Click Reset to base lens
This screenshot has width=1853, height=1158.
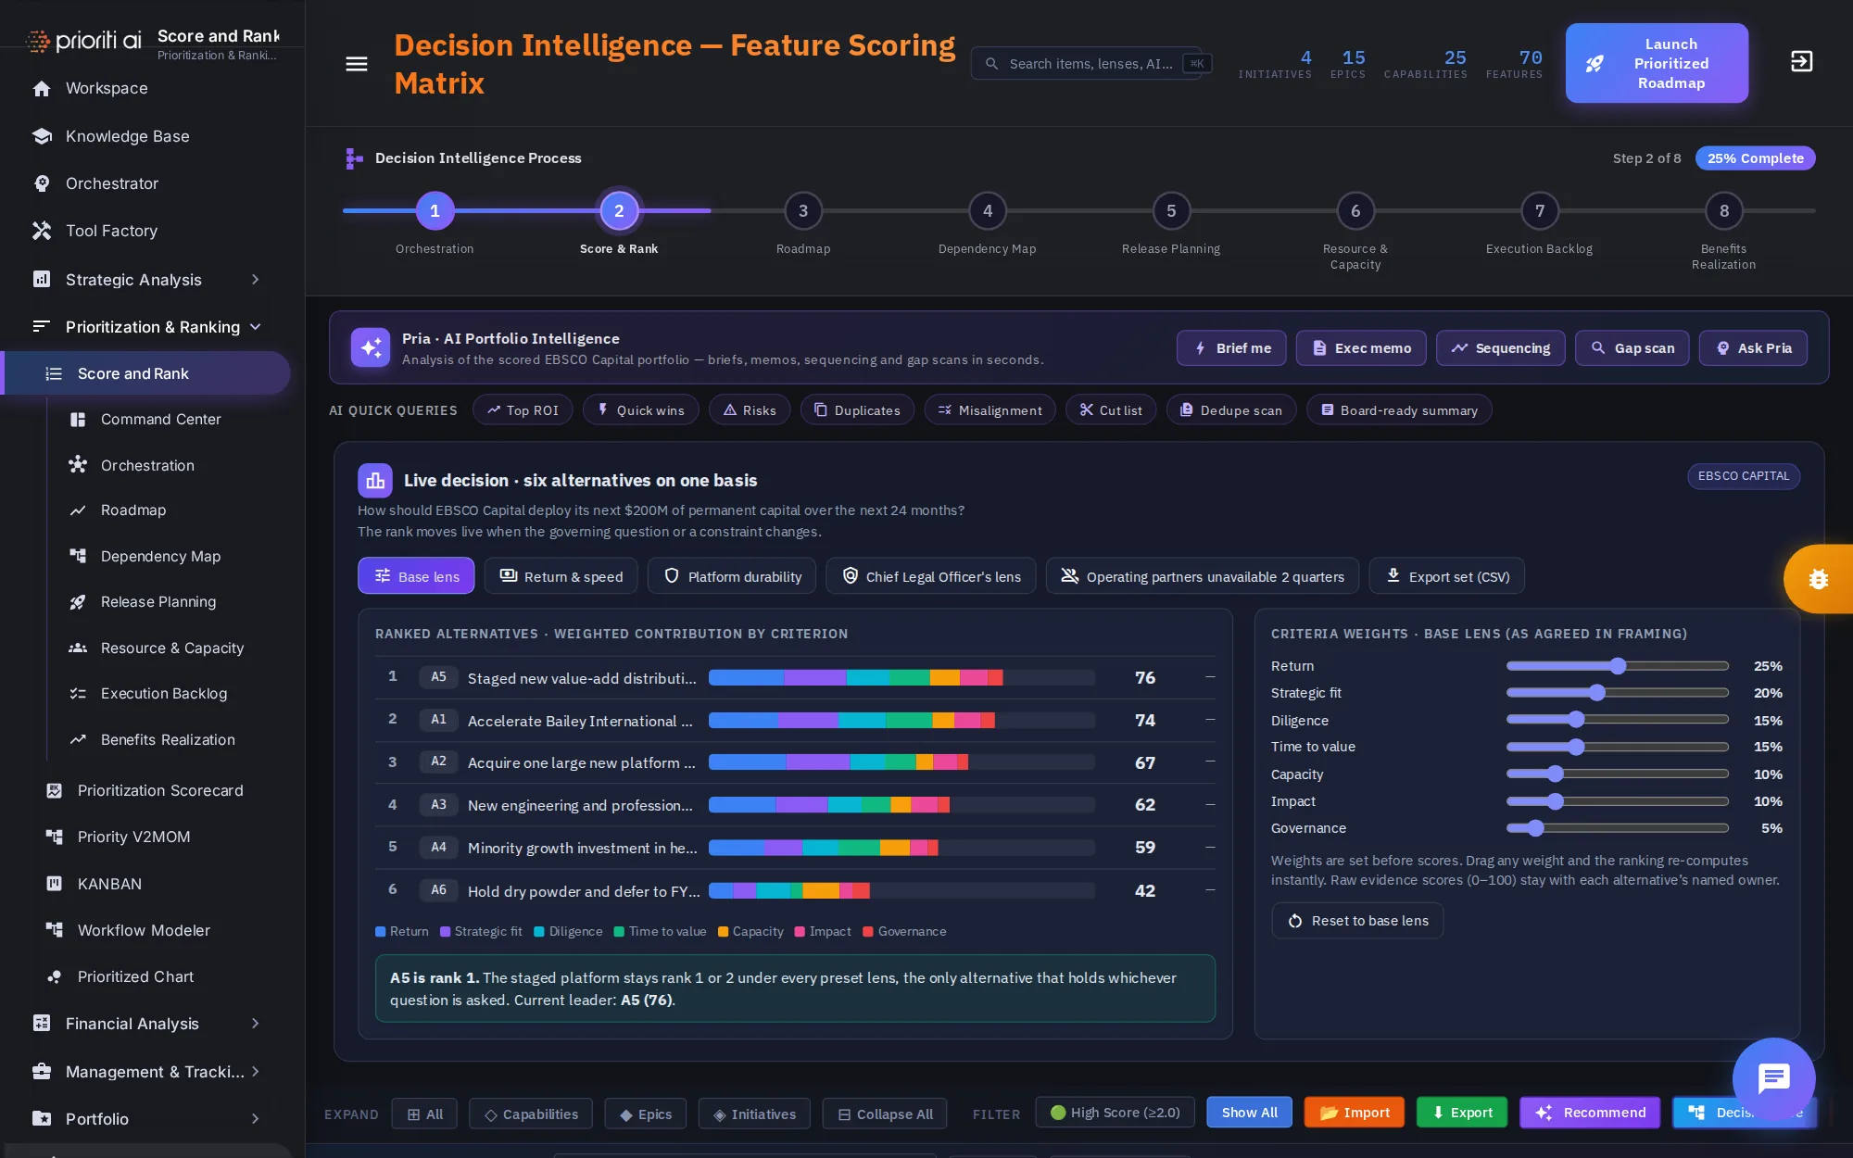[1357, 921]
